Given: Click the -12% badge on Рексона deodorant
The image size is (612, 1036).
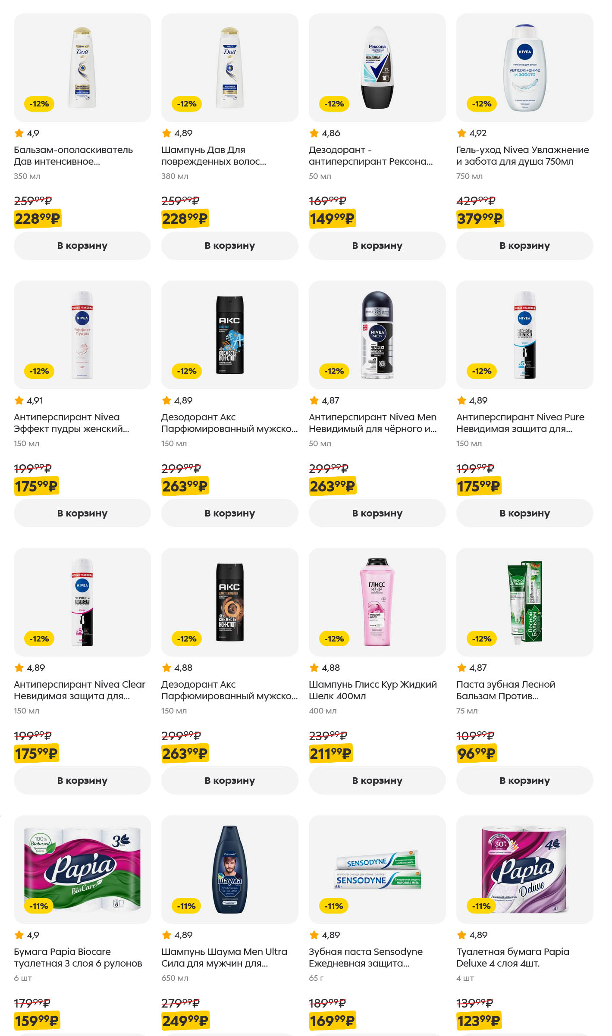Looking at the screenshot, I should click(334, 104).
